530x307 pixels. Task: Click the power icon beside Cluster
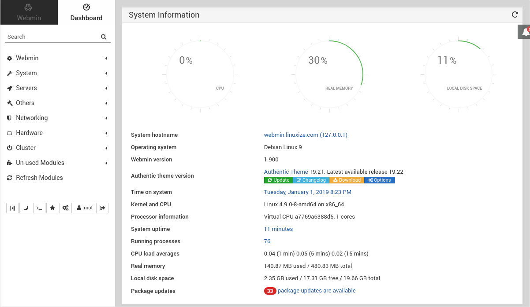pos(10,148)
